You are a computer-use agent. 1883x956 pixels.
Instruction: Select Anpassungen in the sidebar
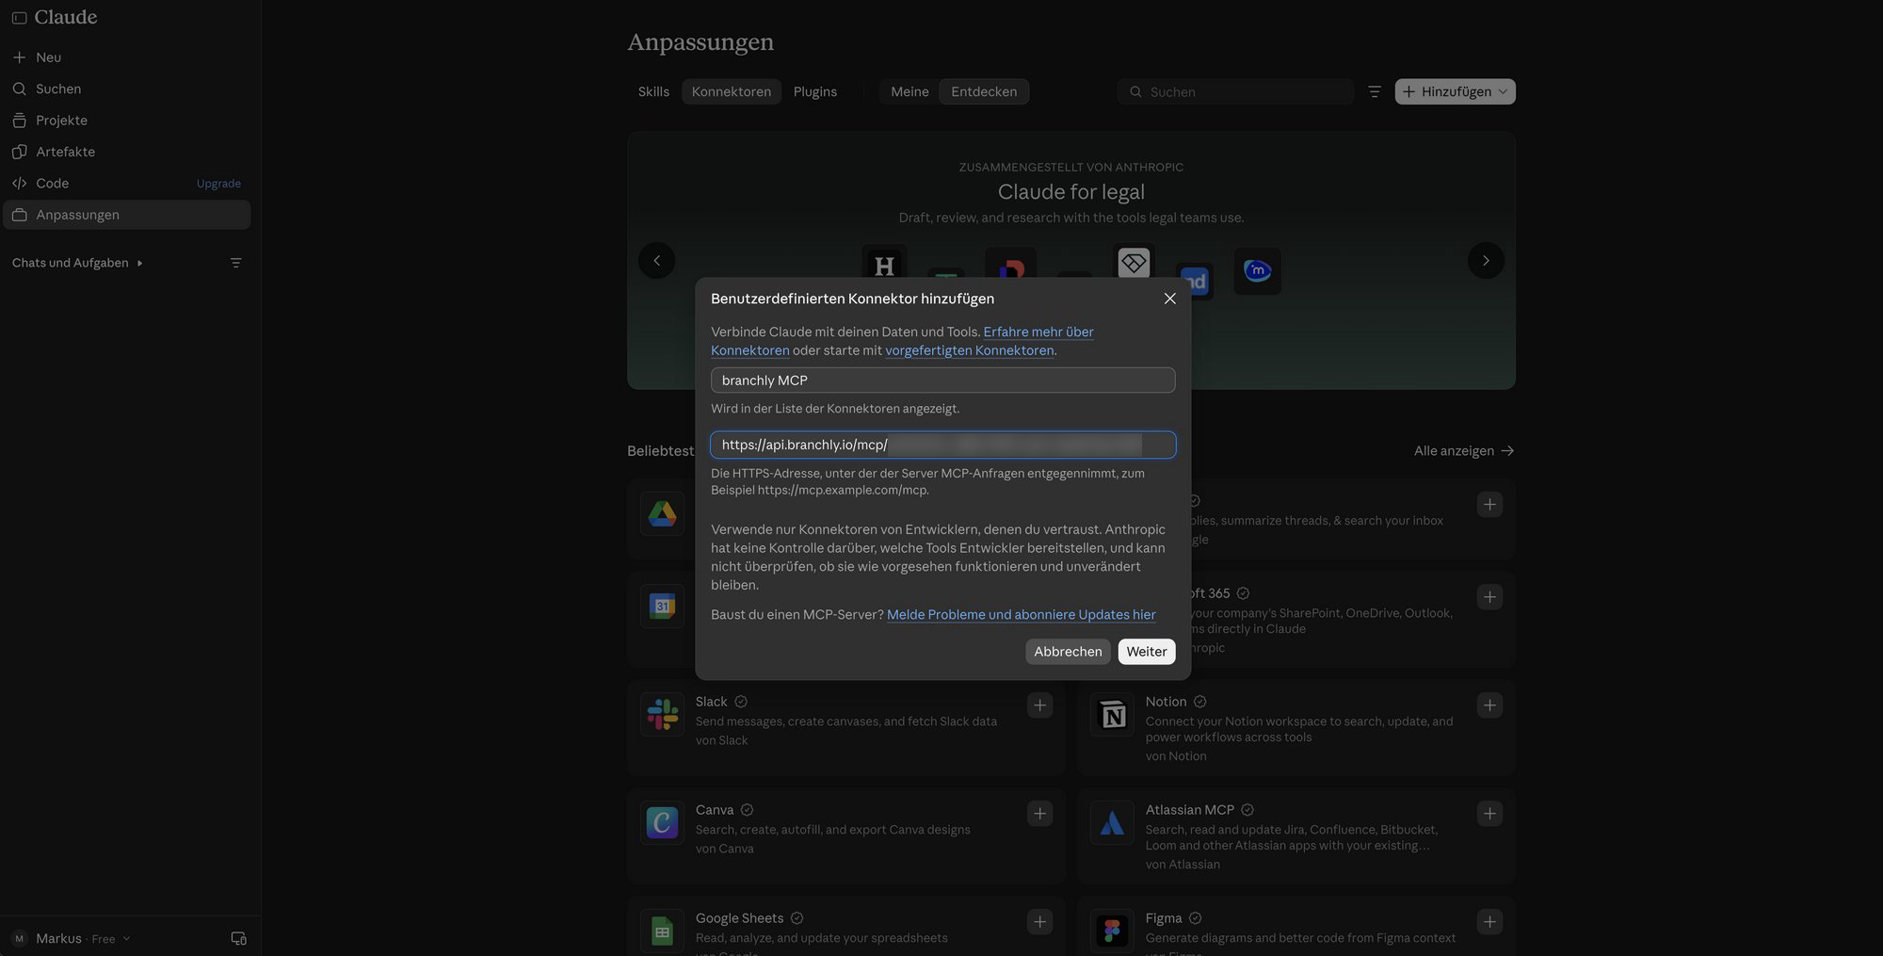[x=126, y=215]
